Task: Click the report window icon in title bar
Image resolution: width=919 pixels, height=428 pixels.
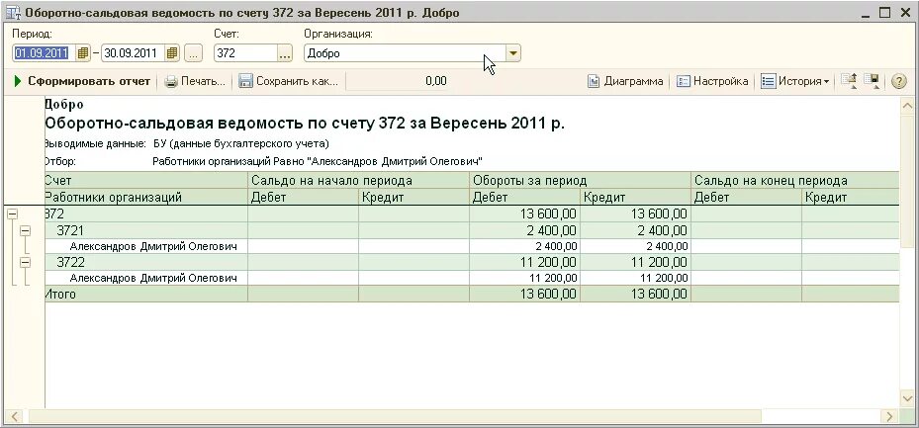Action: click(x=12, y=12)
